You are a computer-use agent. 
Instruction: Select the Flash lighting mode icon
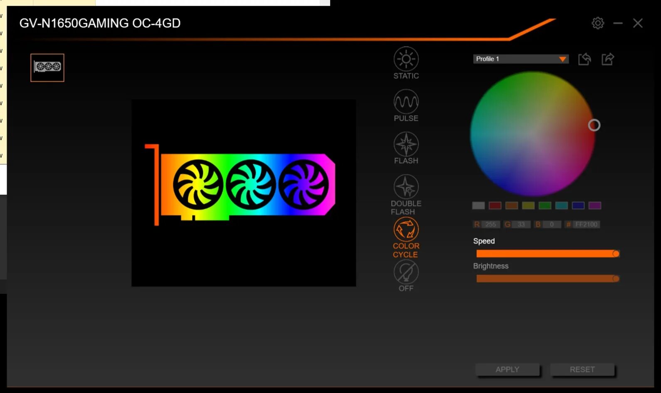[406, 144]
